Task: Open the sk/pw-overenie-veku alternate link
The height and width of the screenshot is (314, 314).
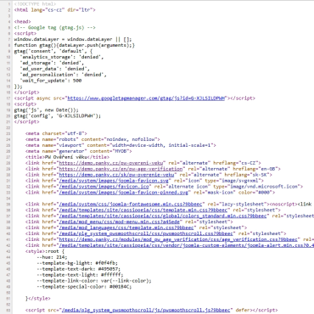Action: 116,175
